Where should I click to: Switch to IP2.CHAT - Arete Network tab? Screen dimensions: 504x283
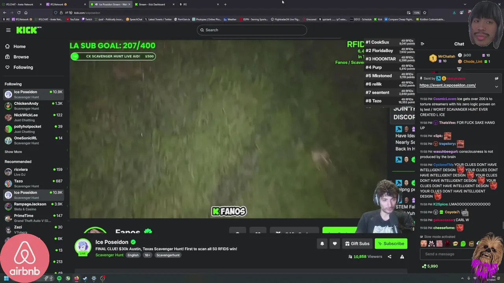pos(22,4)
